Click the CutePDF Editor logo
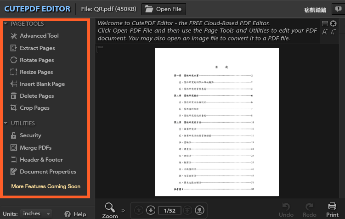Viewport: 345px width, 219px height. click(x=37, y=9)
